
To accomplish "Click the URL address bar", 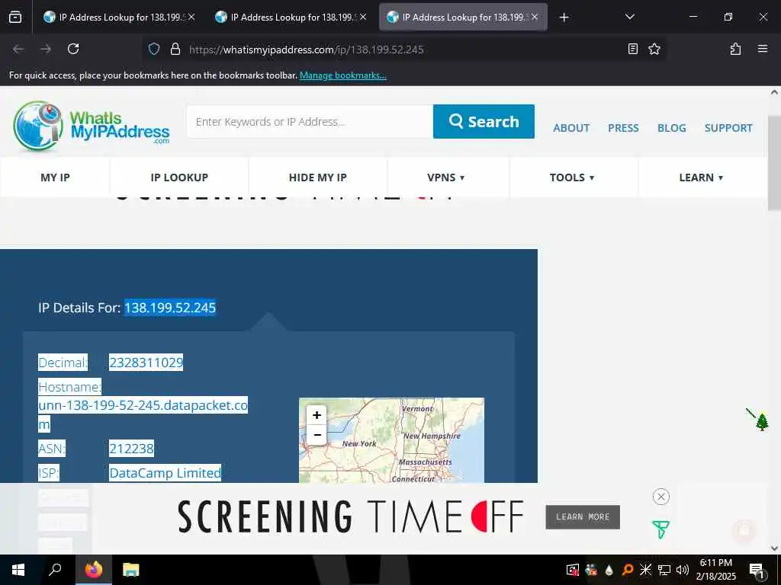I will (403, 50).
